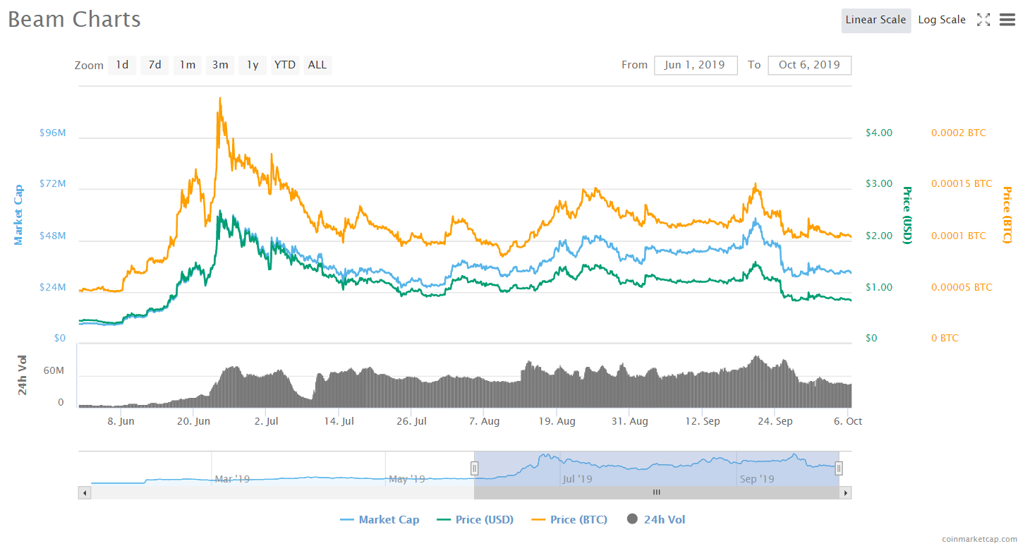Open the From date field

(695, 65)
